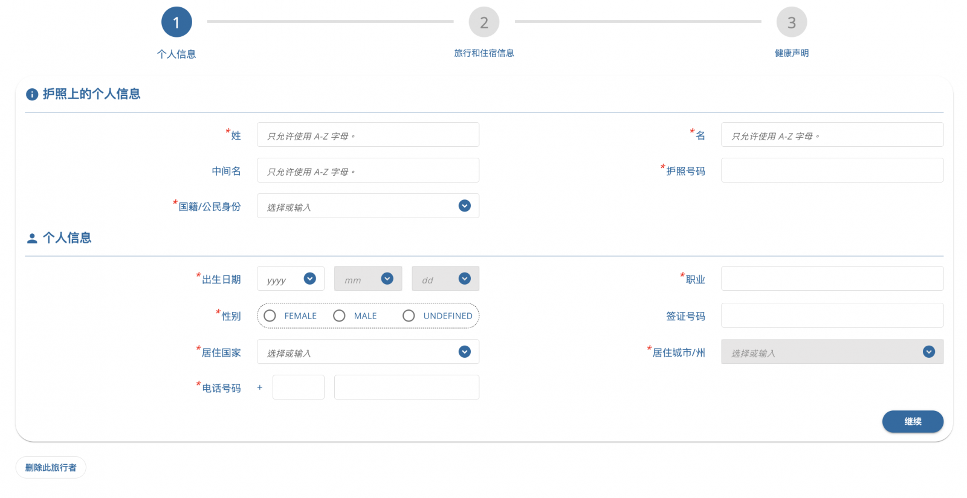The image size is (967, 498).
Task: Click the phone country code box
Action: coord(298,387)
